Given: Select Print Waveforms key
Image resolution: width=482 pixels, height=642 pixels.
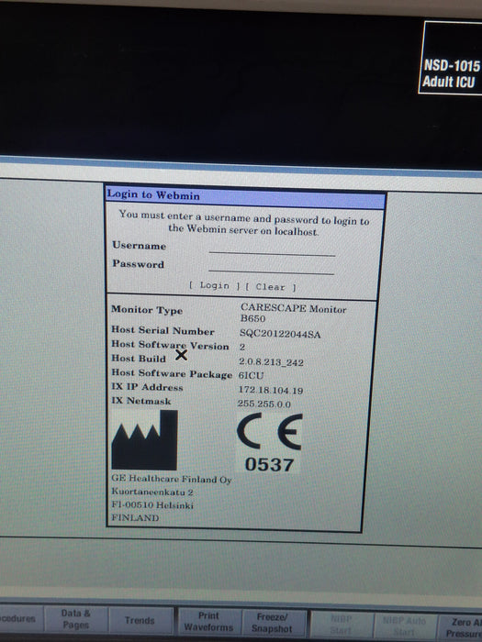Looking at the screenshot, I should click(208, 622).
